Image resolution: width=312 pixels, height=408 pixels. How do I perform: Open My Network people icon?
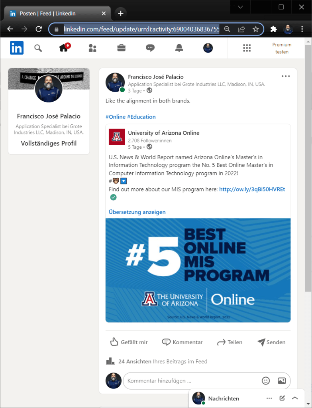click(x=92, y=48)
